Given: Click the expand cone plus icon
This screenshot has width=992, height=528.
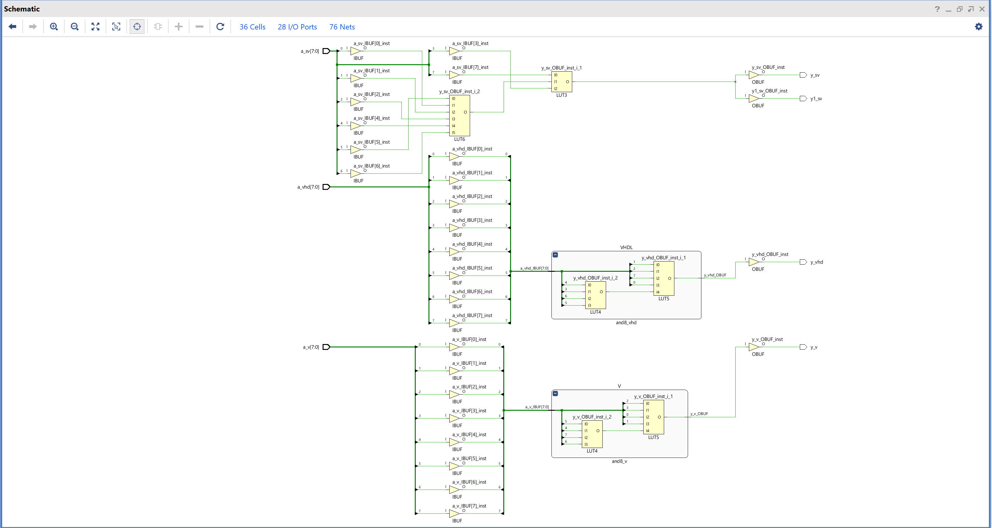Looking at the screenshot, I should 179,27.
